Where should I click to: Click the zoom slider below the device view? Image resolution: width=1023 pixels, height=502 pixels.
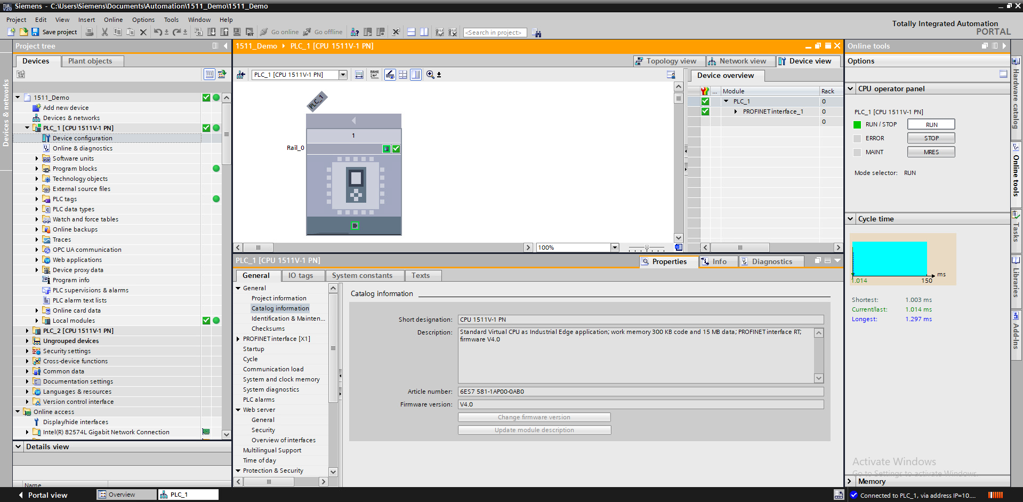(647, 248)
